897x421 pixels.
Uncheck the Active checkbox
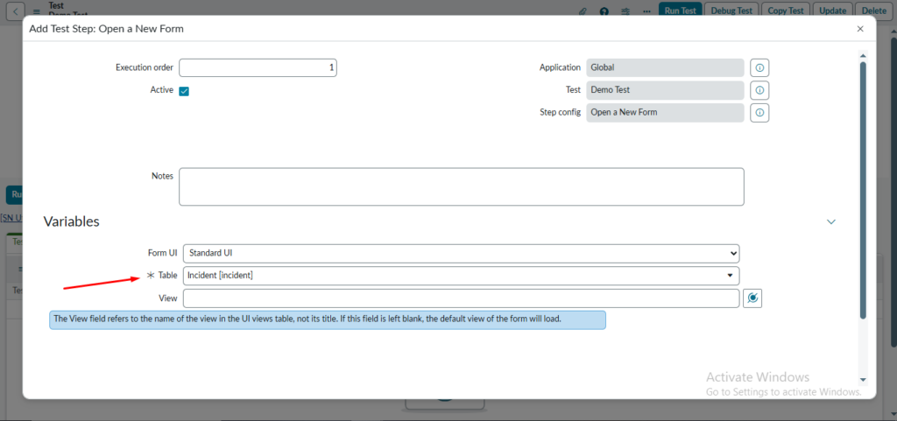(x=184, y=91)
